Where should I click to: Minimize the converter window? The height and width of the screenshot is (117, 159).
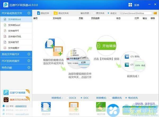(149, 4)
